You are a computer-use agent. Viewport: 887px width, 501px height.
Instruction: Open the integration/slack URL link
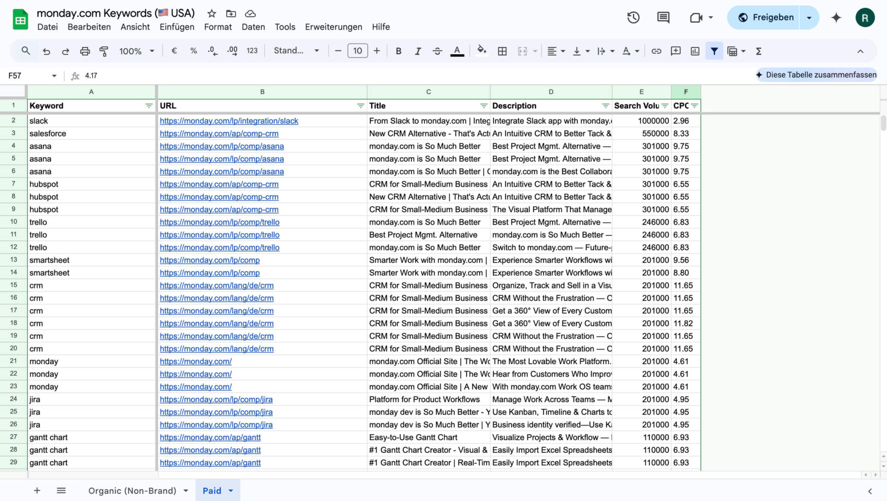[229, 121]
